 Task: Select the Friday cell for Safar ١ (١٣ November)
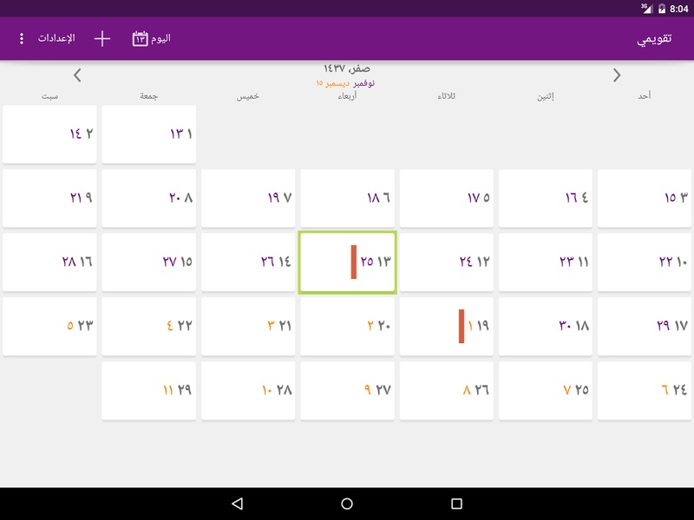coord(148,134)
